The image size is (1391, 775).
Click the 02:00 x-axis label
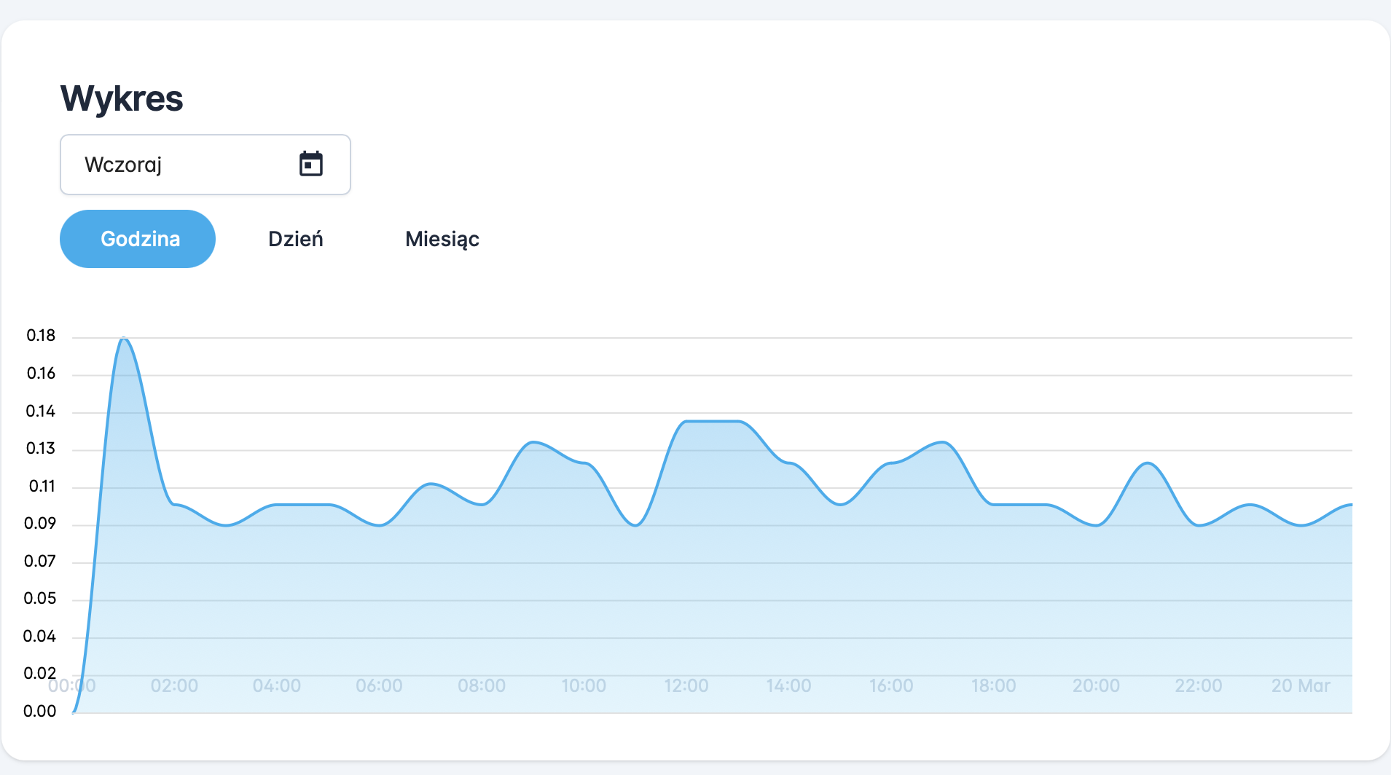(174, 685)
